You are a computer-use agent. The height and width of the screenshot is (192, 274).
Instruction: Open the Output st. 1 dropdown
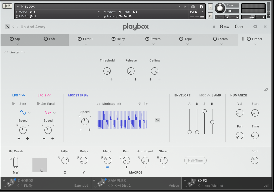point(99,12)
